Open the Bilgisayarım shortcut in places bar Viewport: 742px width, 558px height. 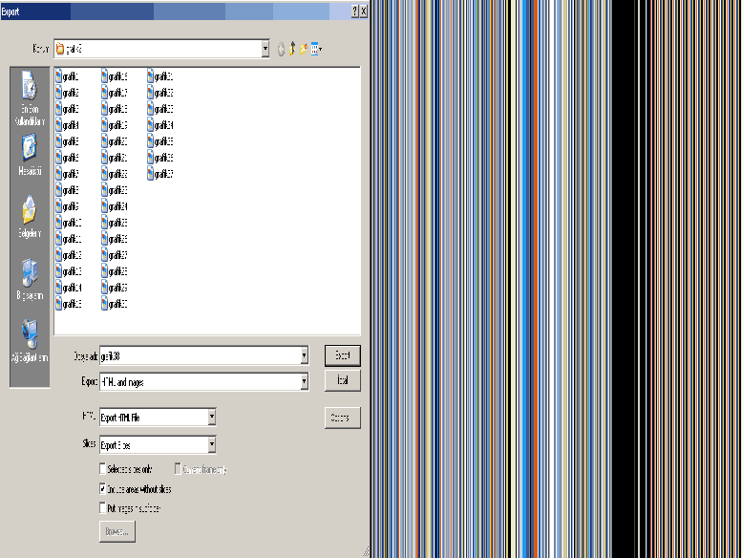pyautogui.click(x=30, y=279)
